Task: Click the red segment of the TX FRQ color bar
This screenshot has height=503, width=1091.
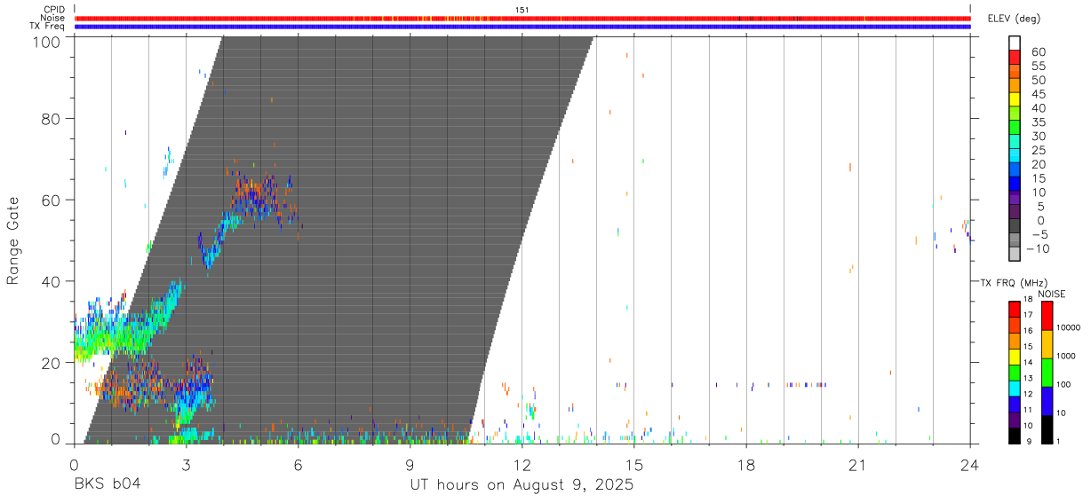Action: [1015, 310]
